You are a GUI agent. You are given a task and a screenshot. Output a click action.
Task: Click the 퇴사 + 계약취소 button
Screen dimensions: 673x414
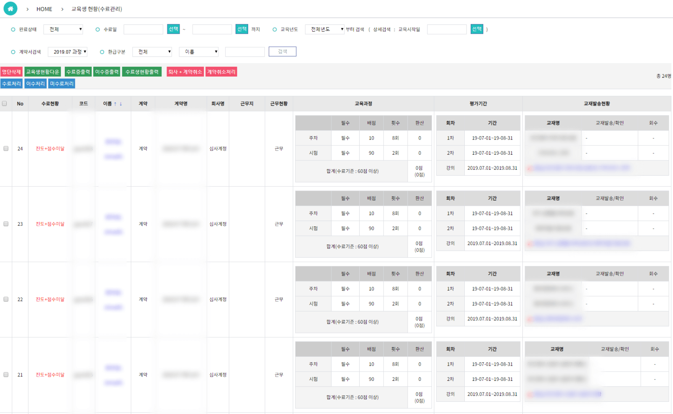(x=185, y=72)
